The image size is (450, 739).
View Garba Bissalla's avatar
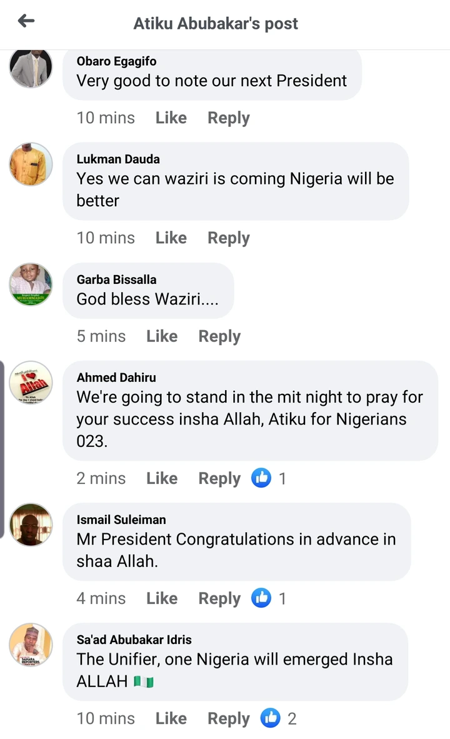[x=31, y=284]
